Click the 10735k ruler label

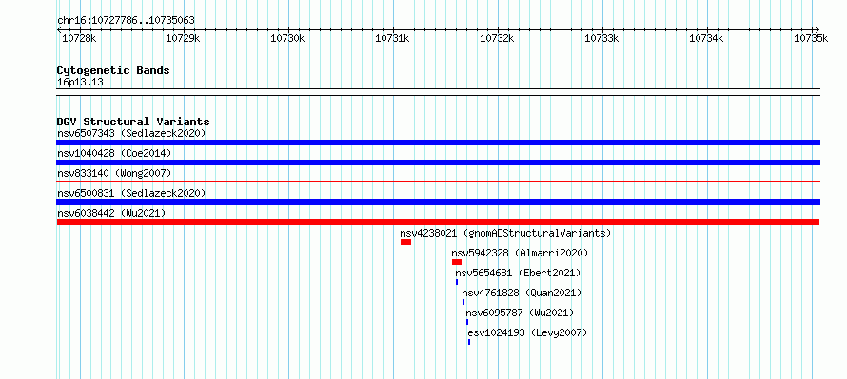tap(811, 38)
